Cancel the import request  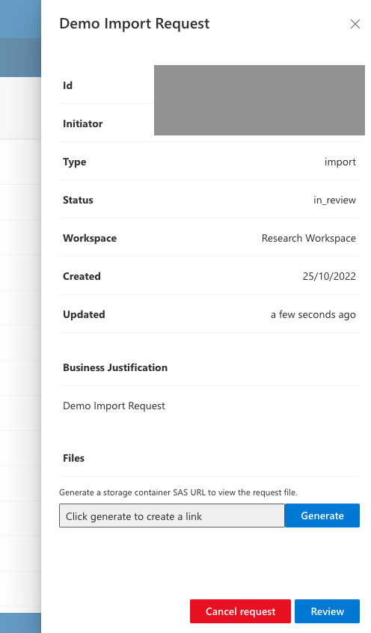coord(240,611)
